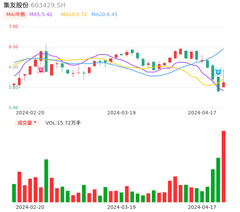Toggle the MA/牛熊 indicator
240x212 pixels.
coord(16,15)
